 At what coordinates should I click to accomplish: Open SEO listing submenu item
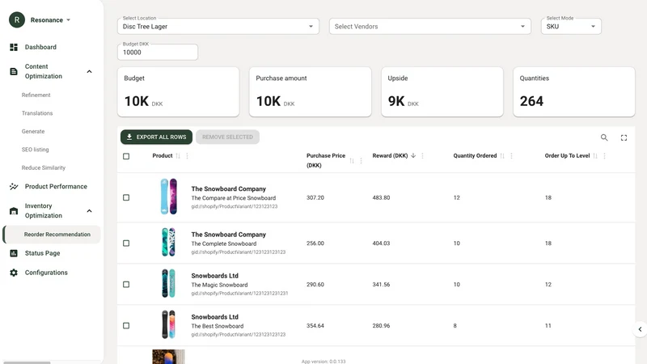coord(35,150)
